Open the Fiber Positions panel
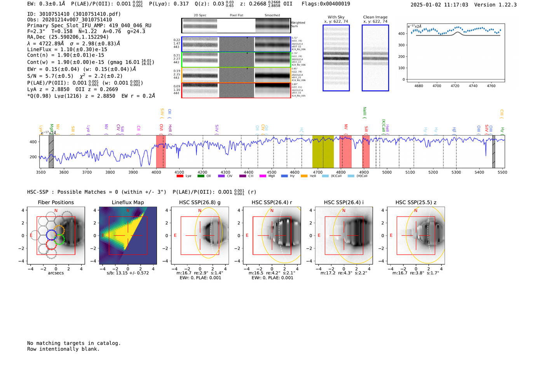This screenshot has width=544, height=370. pos(56,236)
